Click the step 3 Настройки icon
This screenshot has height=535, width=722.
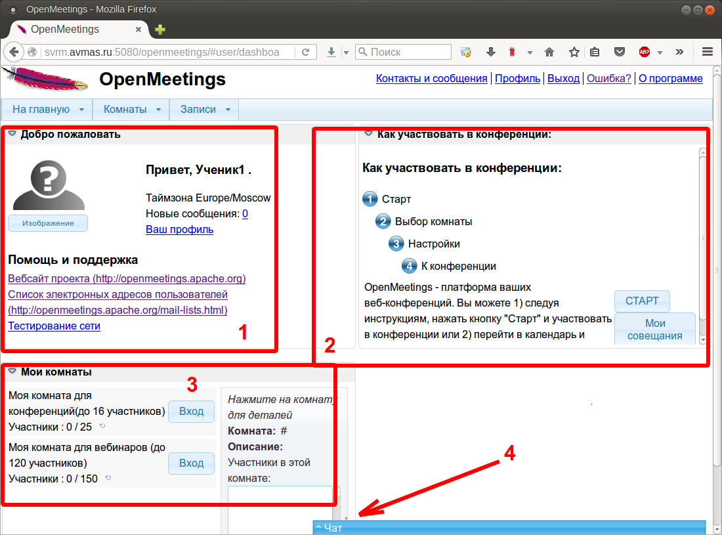tap(396, 244)
